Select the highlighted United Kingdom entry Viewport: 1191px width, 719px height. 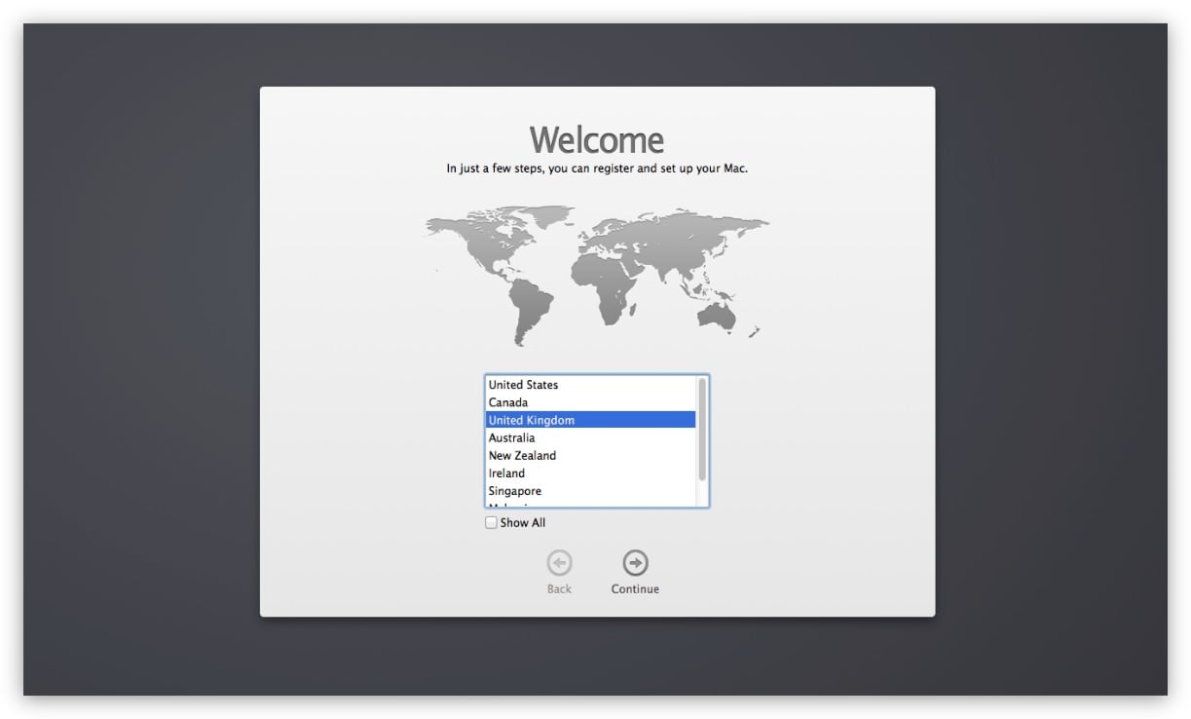[532, 420]
